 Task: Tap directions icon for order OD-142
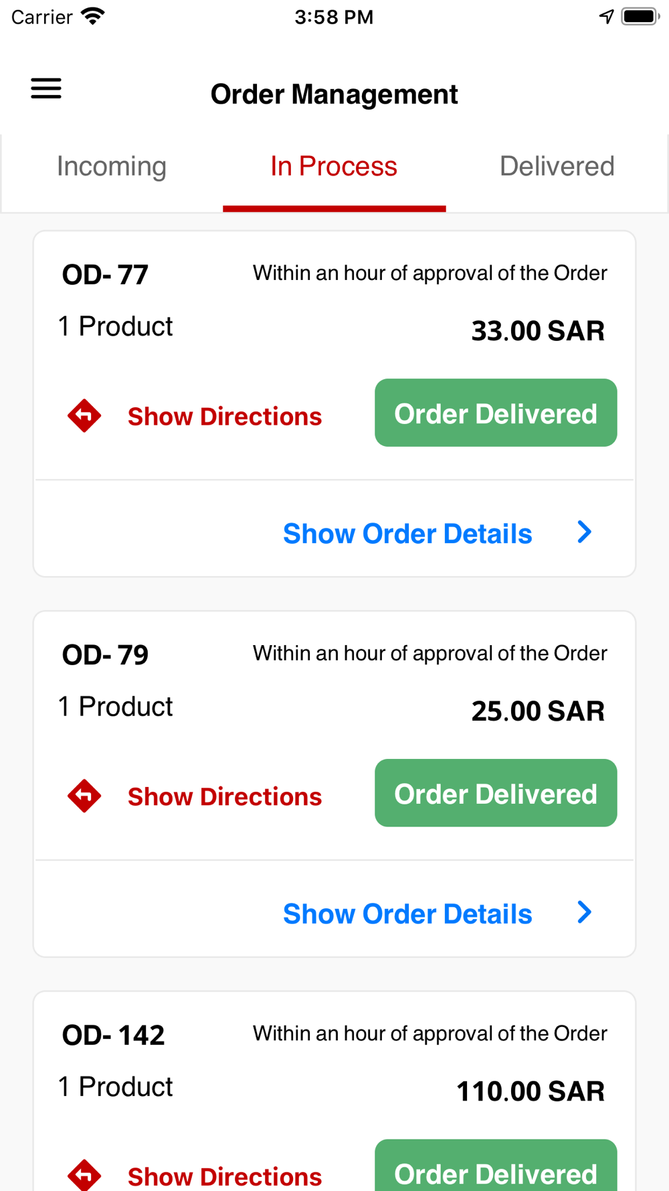(x=84, y=1175)
